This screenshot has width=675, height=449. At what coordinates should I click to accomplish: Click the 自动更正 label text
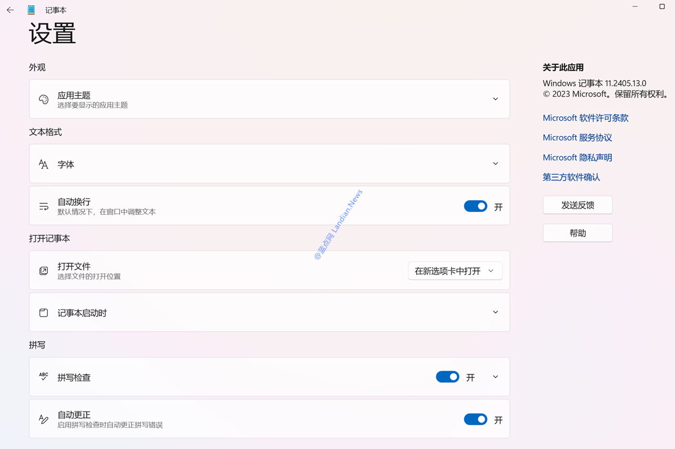coord(74,415)
